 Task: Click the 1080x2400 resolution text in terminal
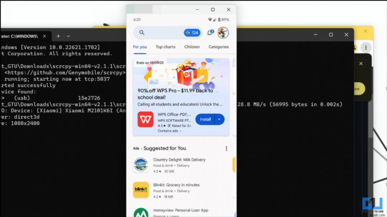(25, 123)
